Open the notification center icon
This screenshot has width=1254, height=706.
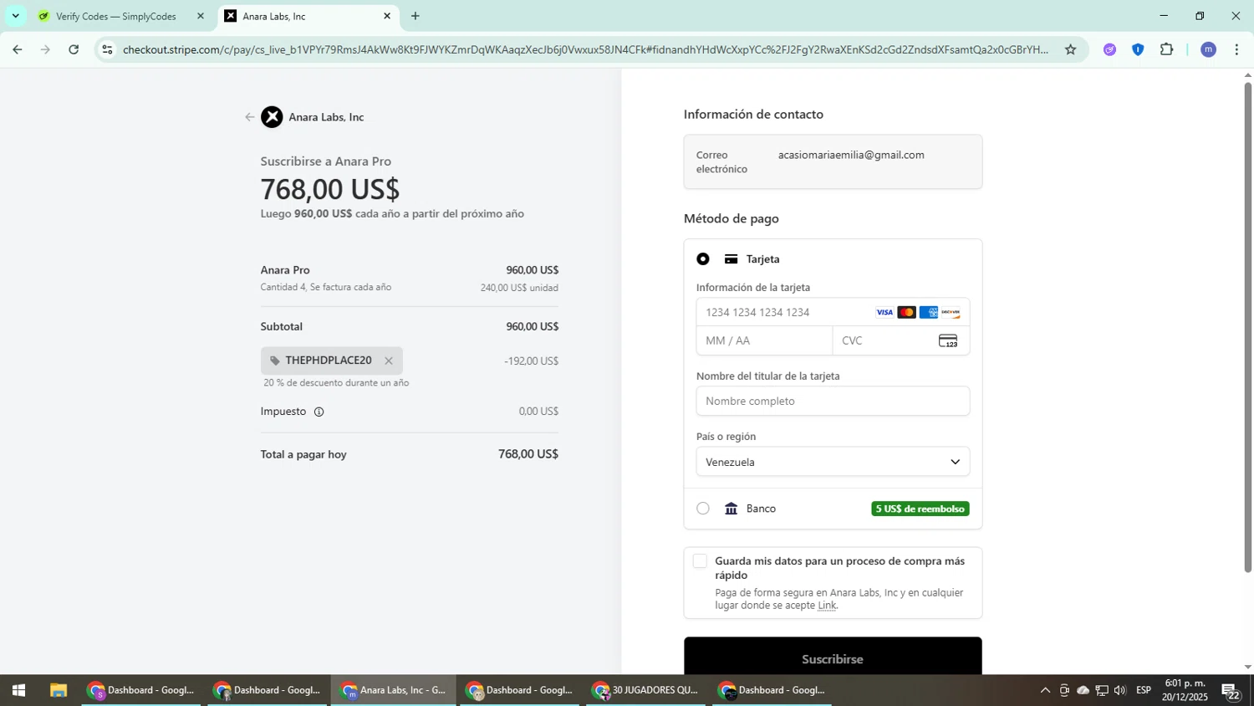click(1231, 691)
